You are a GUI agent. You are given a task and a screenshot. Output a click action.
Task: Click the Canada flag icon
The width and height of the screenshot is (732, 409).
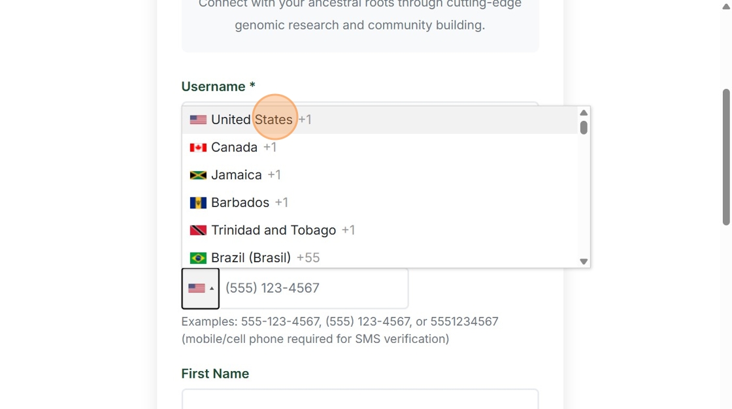(198, 148)
